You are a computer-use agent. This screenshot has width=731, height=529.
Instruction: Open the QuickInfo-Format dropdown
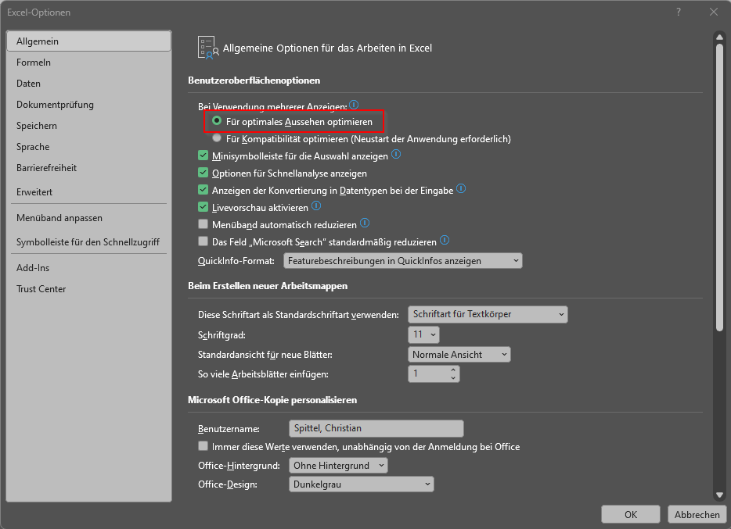click(403, 261)
